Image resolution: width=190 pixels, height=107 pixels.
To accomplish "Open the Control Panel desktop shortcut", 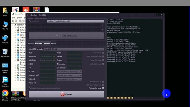I will [5, 68].
